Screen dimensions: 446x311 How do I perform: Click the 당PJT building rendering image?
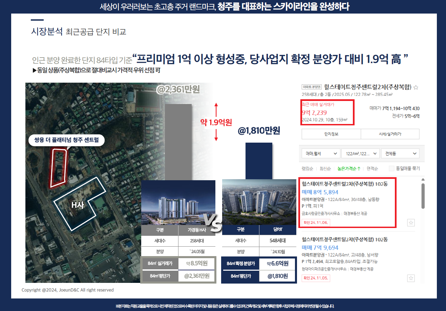(x=259, y=202)
